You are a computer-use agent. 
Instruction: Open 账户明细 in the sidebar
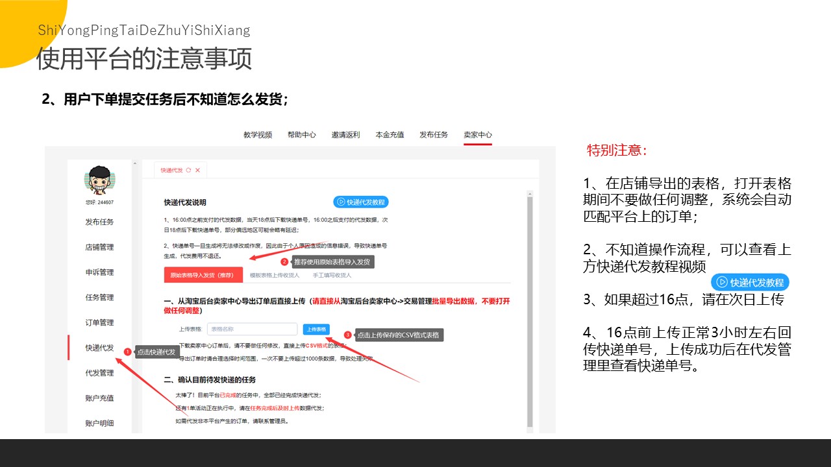99,423
